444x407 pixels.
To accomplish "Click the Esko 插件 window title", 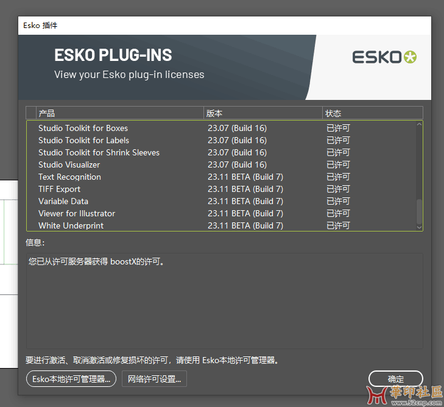I will [40, 25].
